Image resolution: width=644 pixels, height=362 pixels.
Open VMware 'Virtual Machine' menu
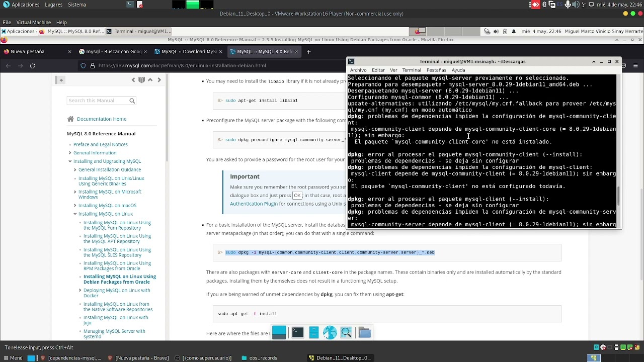pyautogui.click(x=34, y=22)
